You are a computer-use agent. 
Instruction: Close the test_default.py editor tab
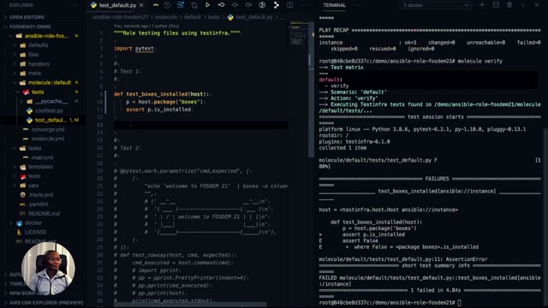click(x=141, y=5)
